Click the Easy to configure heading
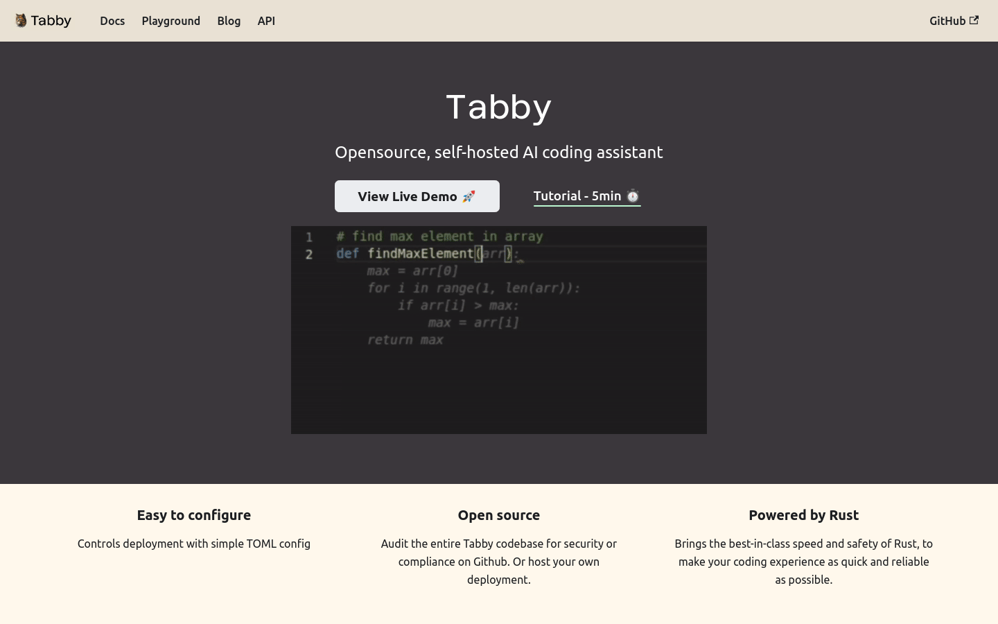Image resolution: width=998 pixels, height=624 pixels. (194, 515)
